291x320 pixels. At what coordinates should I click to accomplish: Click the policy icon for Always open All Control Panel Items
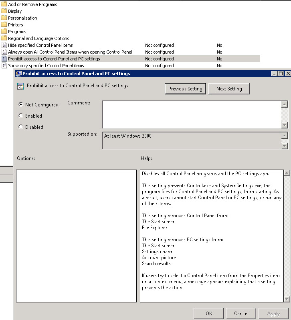4,52
